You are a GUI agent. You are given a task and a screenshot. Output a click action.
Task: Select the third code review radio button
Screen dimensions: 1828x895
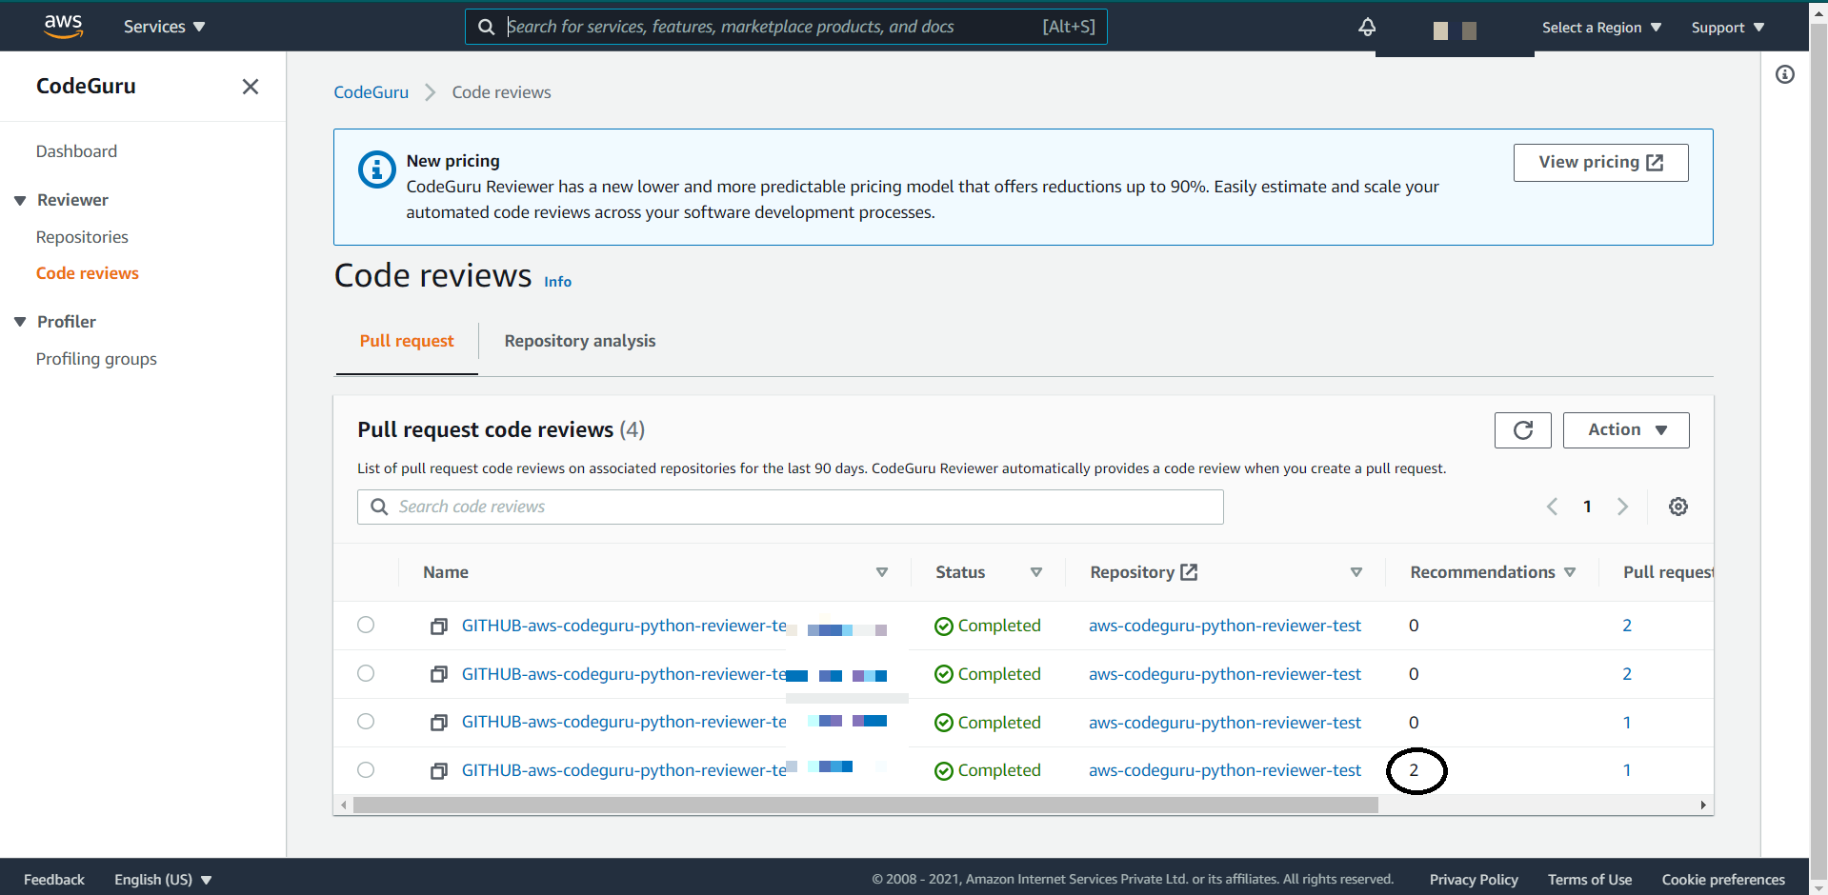pyautogui.click(x=366, y=721)
